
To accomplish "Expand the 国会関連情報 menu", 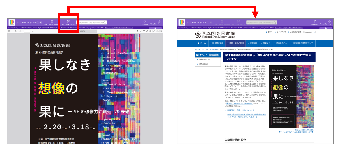I will point(216,43).
